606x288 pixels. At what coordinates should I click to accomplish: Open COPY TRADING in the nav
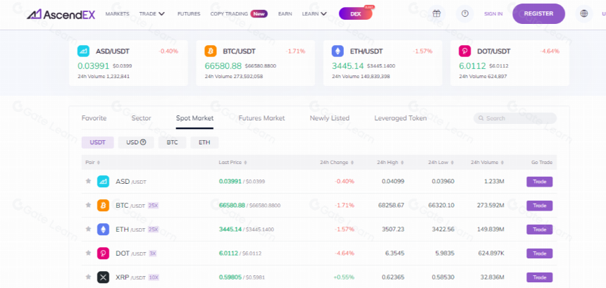(x=229, y=13)
